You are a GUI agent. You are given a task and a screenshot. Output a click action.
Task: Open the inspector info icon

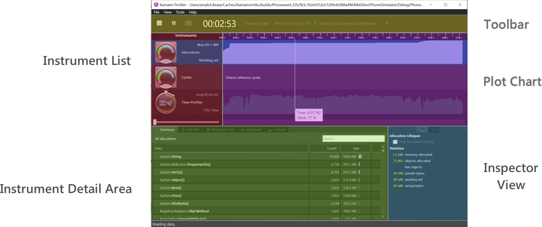point(422,129)
